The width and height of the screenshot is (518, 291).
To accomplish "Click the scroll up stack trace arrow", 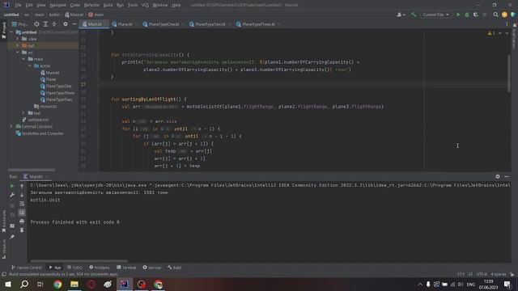I will click(x=22, y=186).
